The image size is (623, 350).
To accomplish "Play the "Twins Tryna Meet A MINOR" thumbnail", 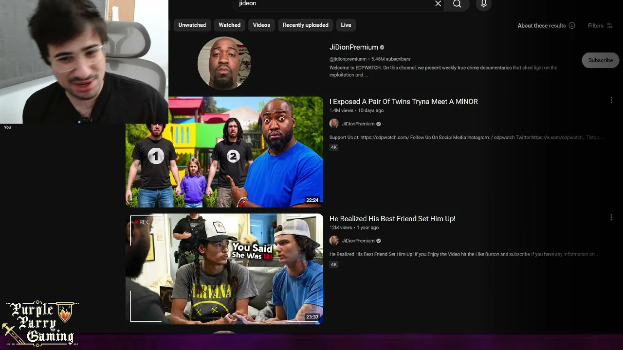I will coord(224,152).
